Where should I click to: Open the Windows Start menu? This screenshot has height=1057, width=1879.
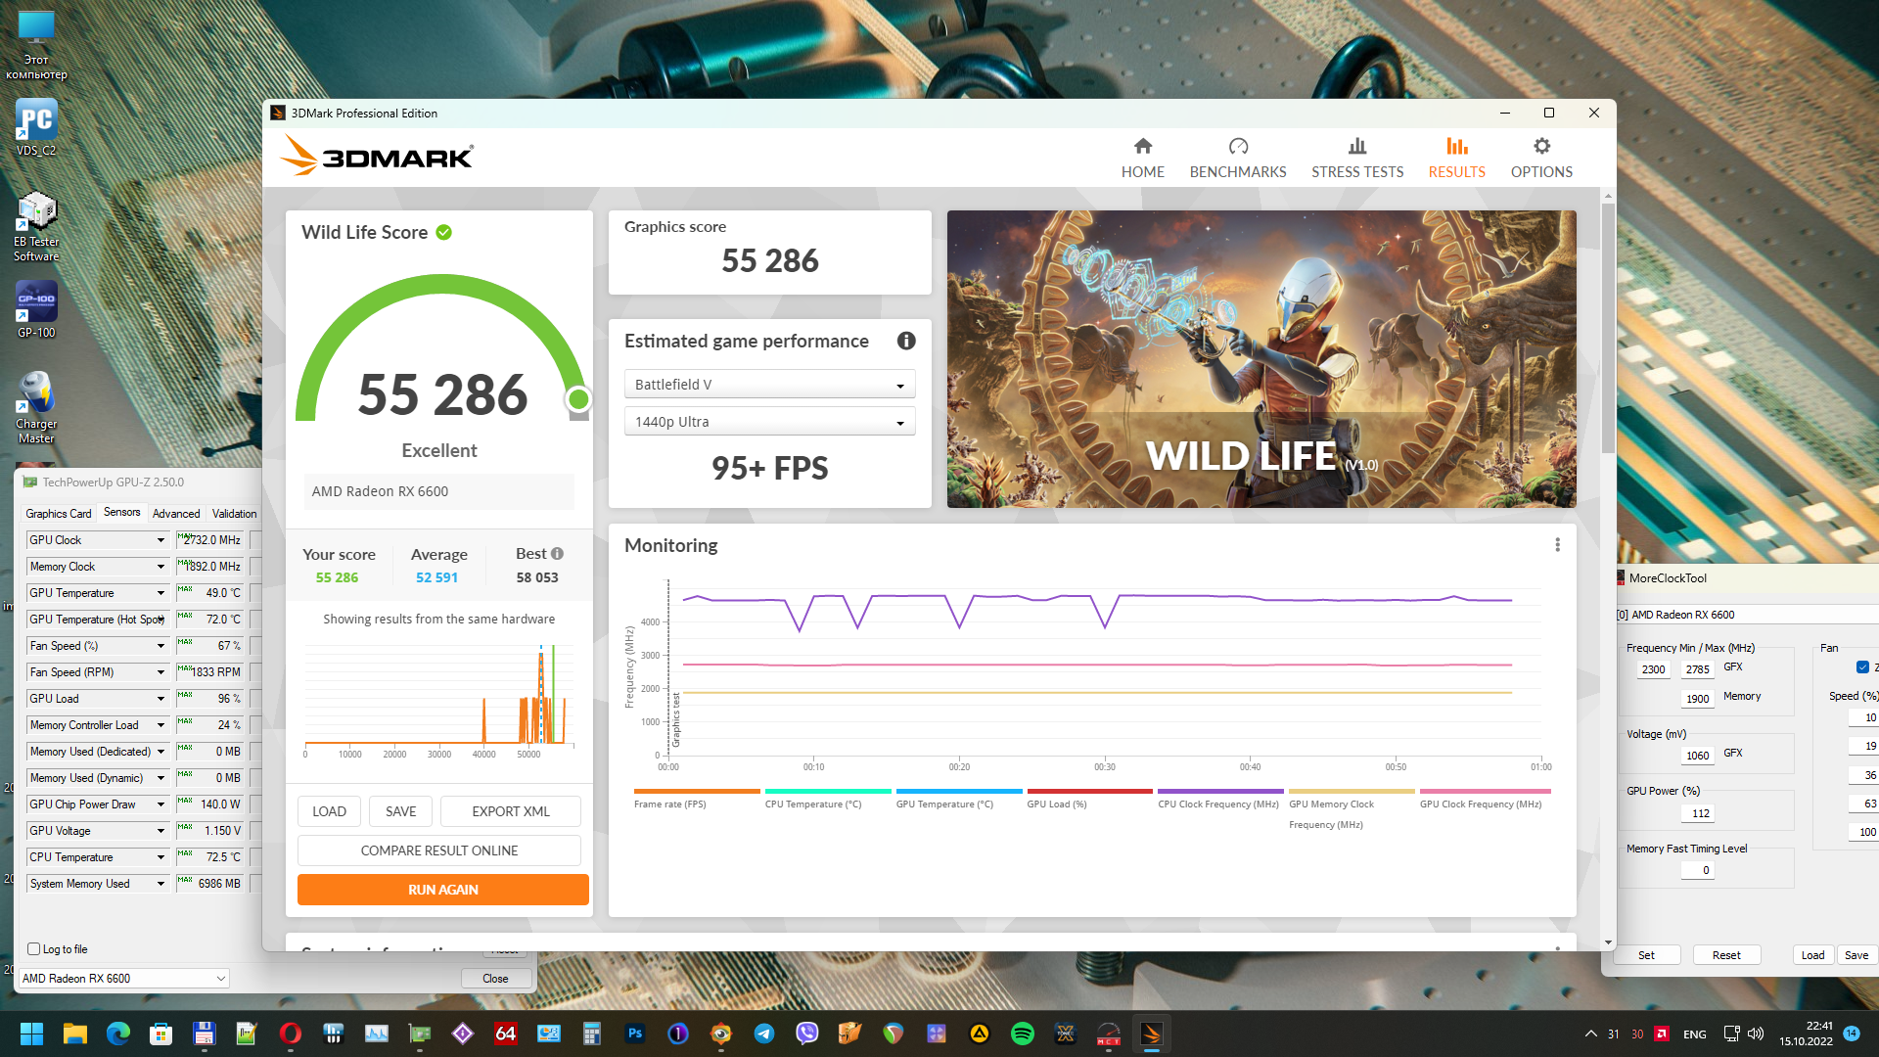31,1034
